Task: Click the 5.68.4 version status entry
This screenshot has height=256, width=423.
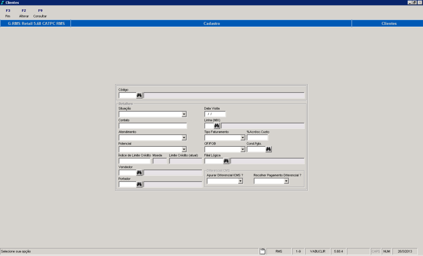Action: 338,251
